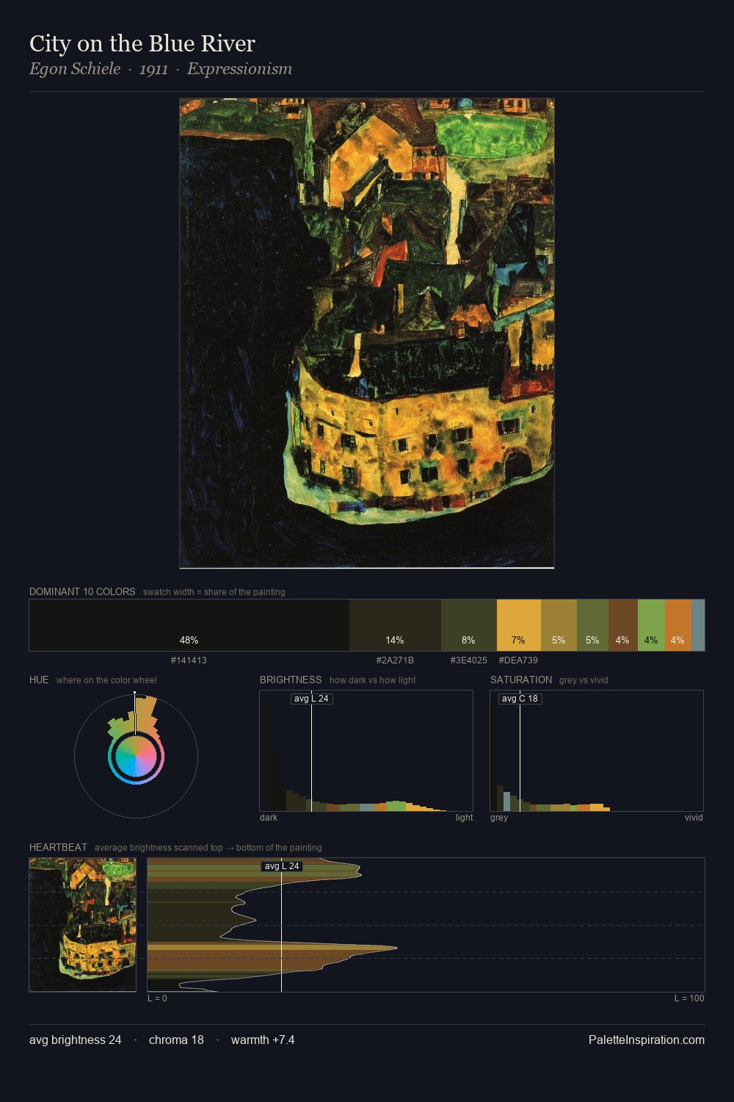
Task: Click the title "City on the Blue River"
Action: pyautogui.click(x=142, y=43)
